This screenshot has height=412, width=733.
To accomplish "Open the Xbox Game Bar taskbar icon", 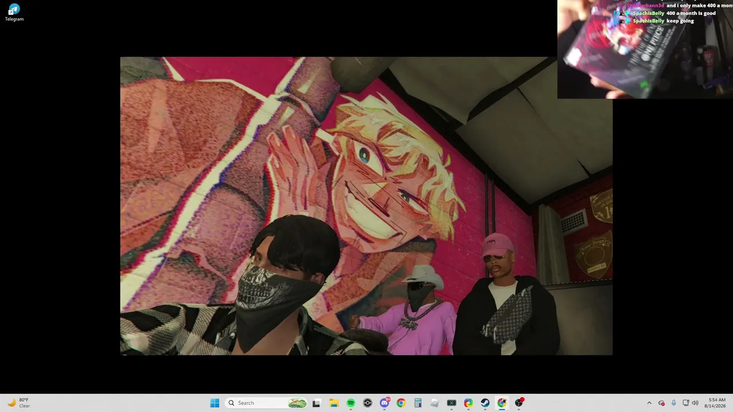I will tap(451, 403).
